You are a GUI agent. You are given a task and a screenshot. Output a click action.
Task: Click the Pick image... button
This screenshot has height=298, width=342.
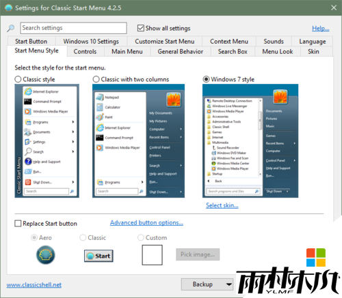pyautogui.click(x=198, y=254)
